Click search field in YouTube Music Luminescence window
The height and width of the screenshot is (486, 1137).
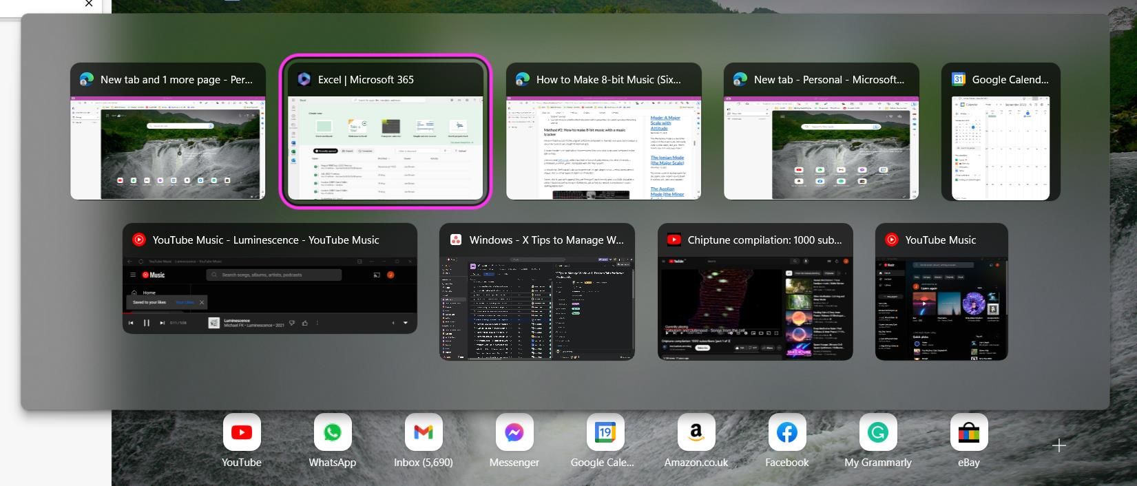(x=274, y=275)
